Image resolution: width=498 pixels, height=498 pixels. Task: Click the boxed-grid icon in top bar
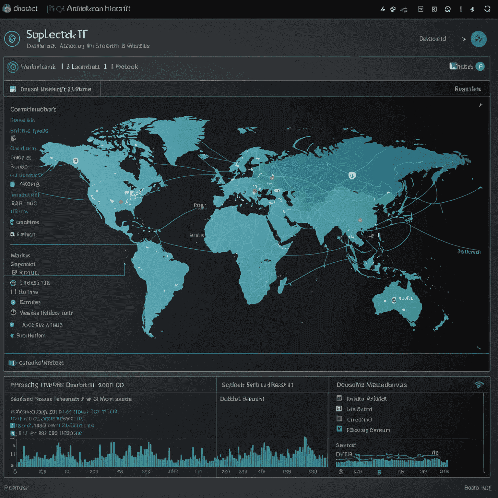434,9
